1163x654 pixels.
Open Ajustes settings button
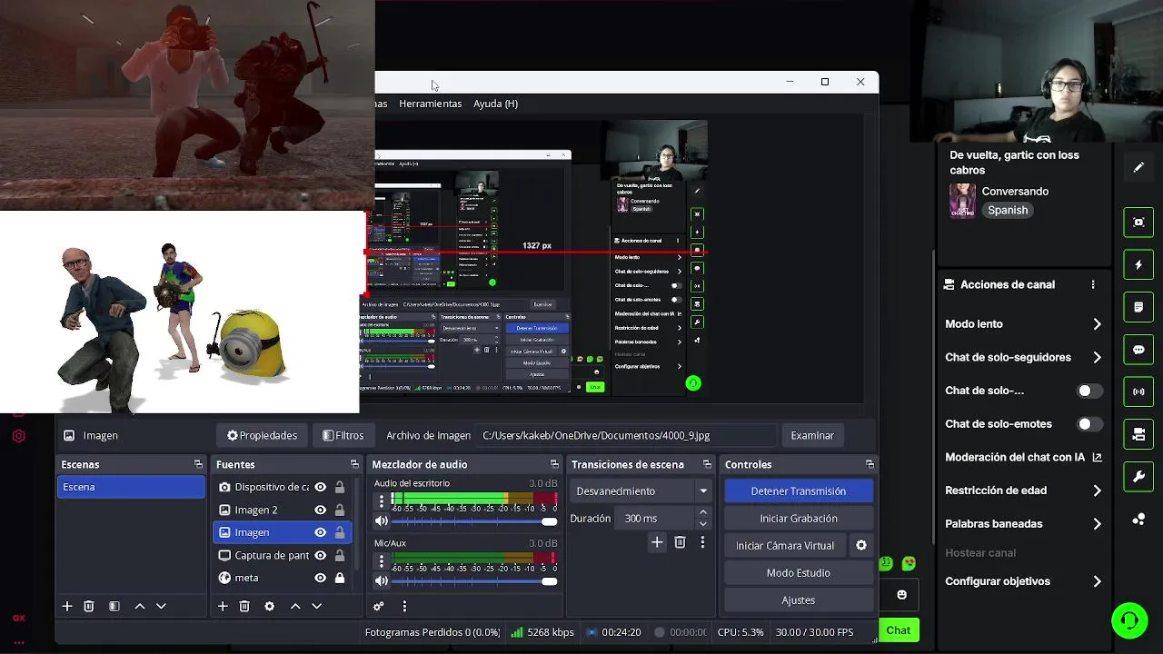click(799, 600)
